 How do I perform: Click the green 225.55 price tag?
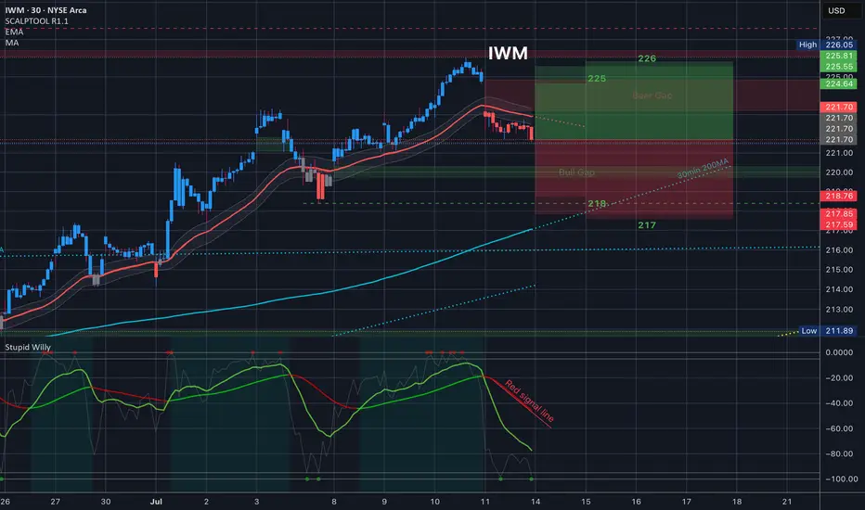coord(839,67)
